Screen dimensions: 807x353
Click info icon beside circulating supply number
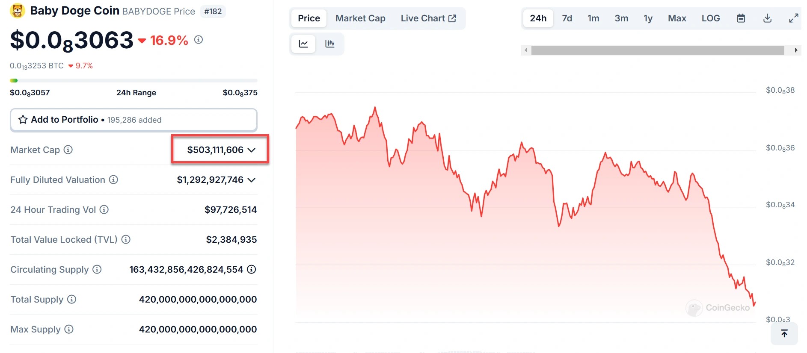pos(252,269)
